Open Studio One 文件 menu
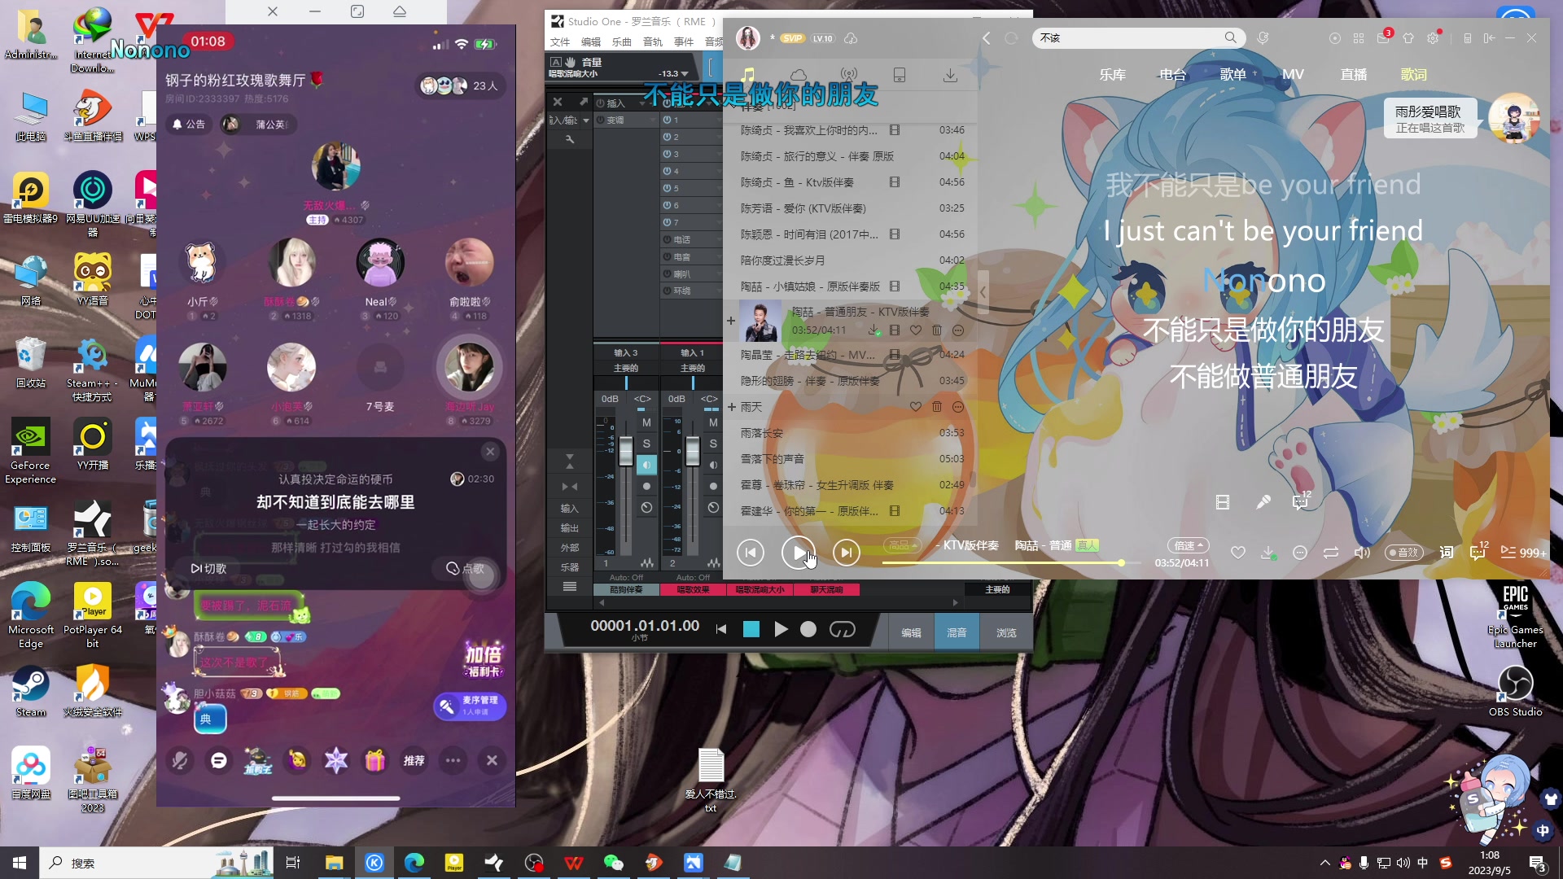Viewport: 1563px width, 879px height. click(x=560, y=42)
